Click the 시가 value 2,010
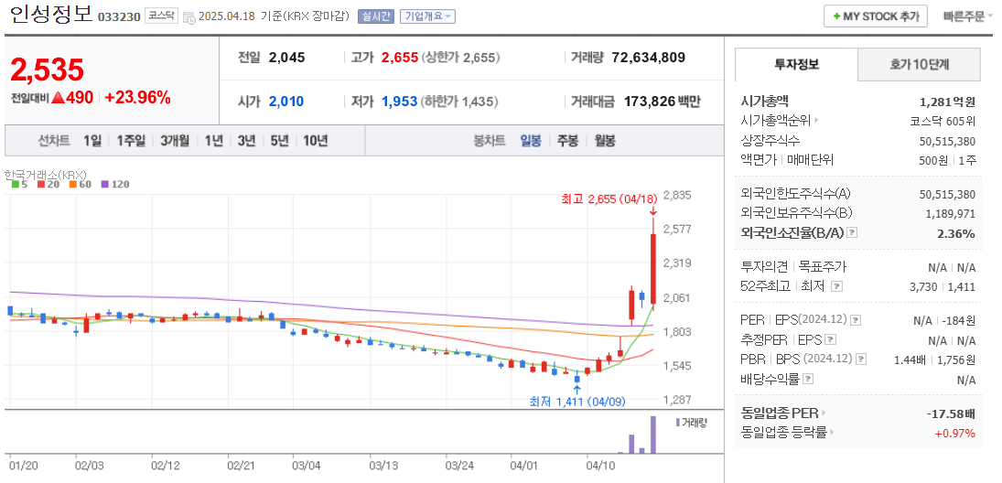 tap(286, 101)
